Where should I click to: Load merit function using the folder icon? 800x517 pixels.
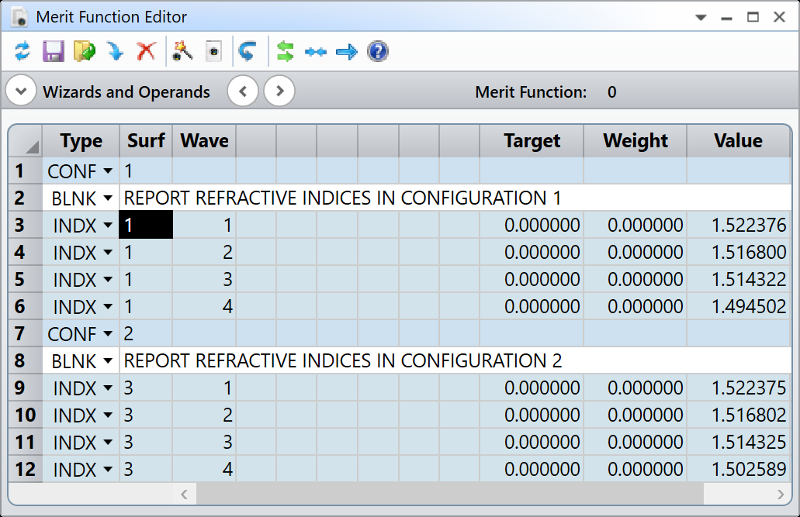point(84,52)
